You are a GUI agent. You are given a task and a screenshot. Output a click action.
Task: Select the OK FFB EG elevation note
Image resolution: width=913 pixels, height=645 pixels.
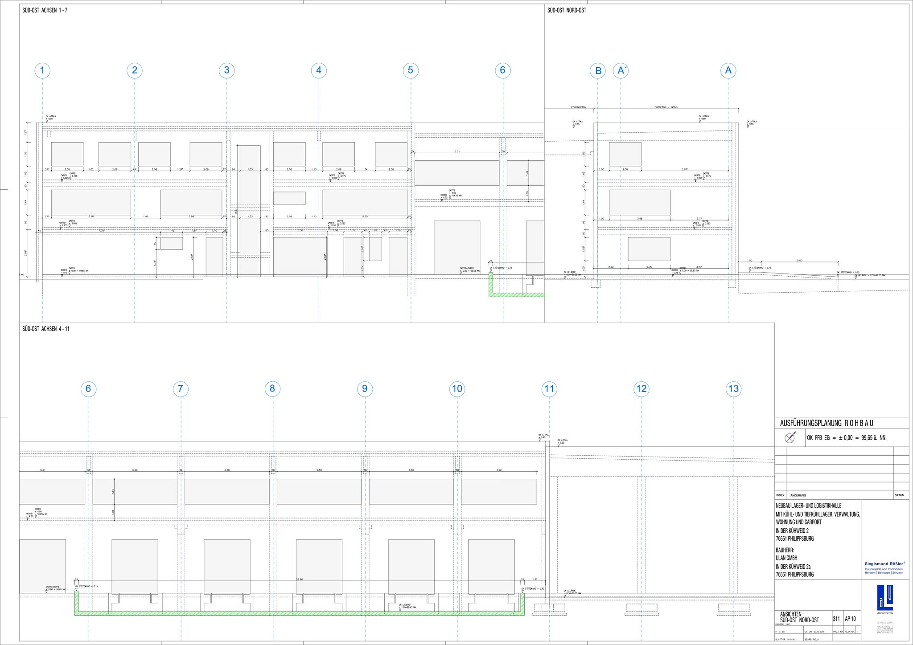click(846, 438)
